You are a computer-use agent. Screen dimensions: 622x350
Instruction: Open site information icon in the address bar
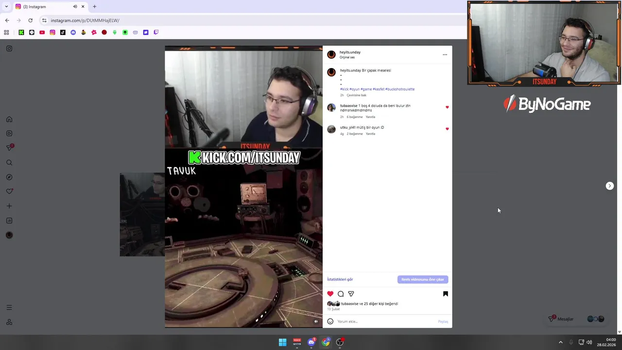(44, 20)
